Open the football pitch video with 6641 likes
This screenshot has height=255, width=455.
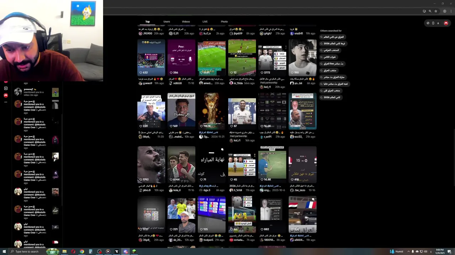tap(212, 57)
